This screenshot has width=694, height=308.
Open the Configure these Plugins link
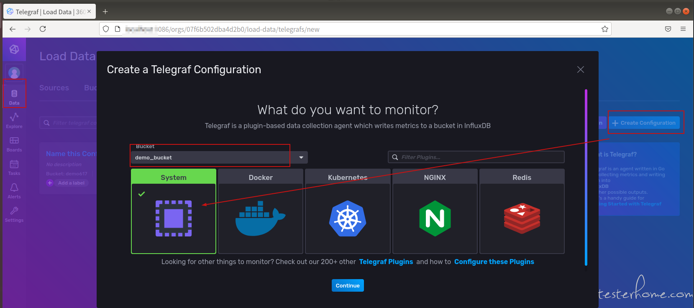coord(494,262)
